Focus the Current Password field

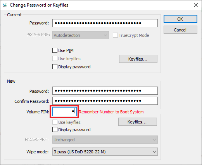(105, 23)
